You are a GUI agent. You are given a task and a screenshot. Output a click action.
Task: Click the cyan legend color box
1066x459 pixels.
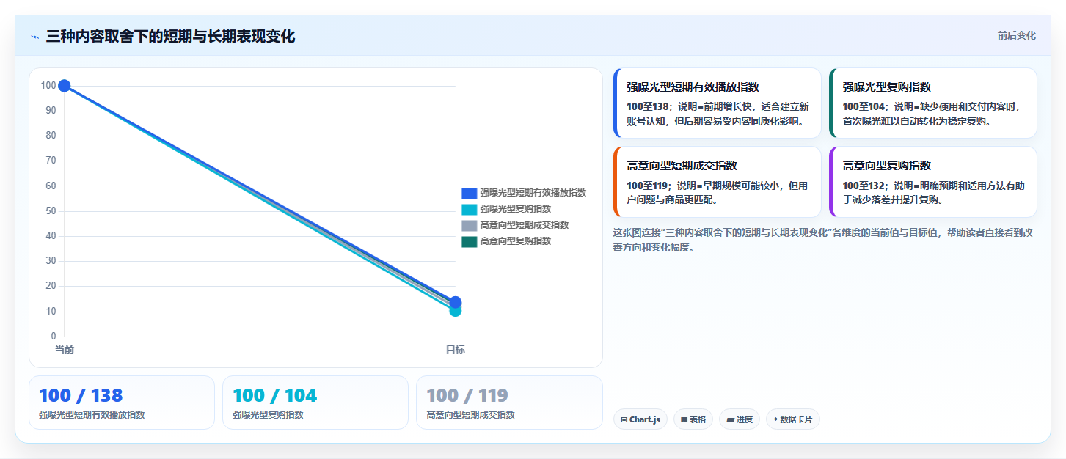(x=470, y=210)
